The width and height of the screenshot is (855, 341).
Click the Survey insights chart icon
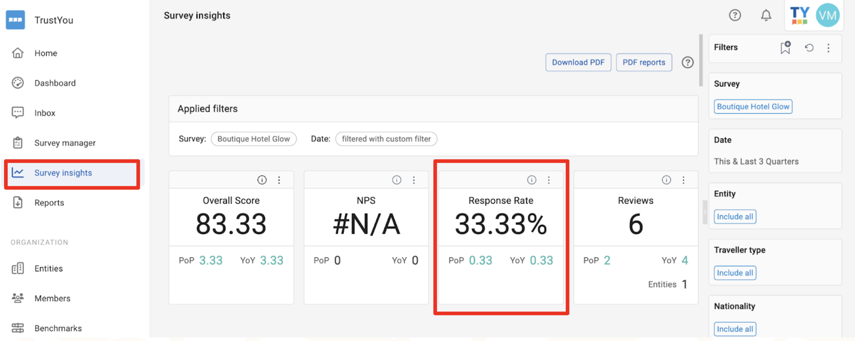[17, 173]
